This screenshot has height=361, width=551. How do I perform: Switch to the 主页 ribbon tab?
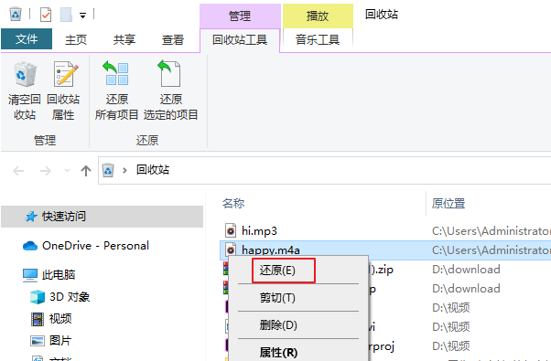pos(76,39)
